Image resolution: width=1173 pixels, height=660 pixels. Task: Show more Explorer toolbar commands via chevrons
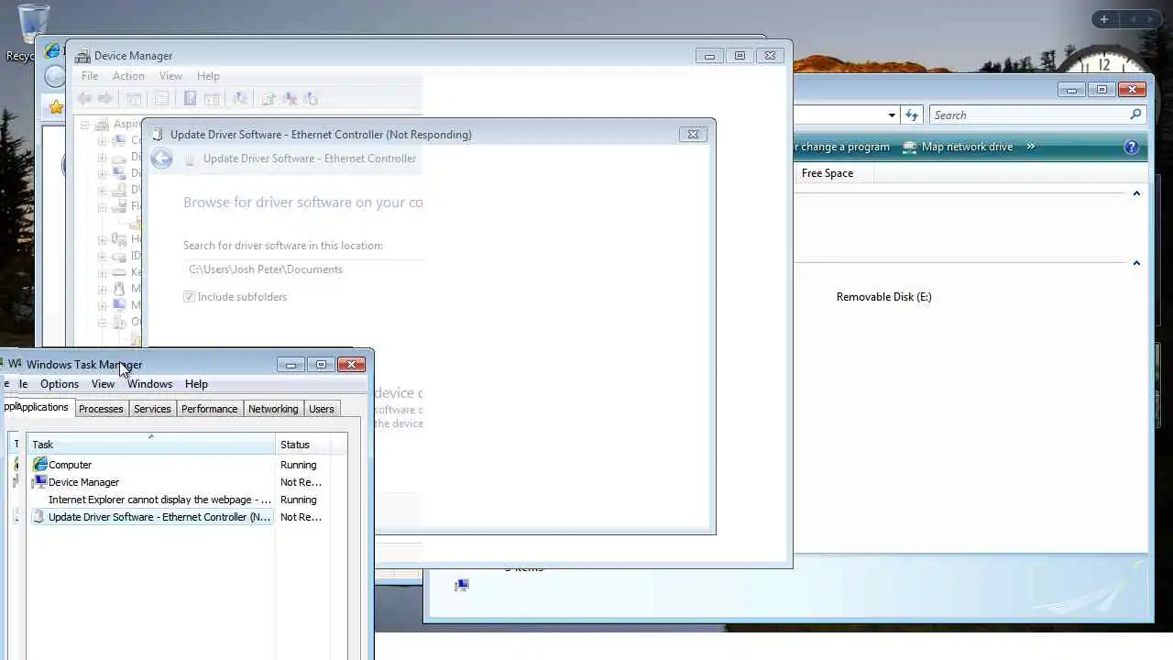pos(1031,147)
